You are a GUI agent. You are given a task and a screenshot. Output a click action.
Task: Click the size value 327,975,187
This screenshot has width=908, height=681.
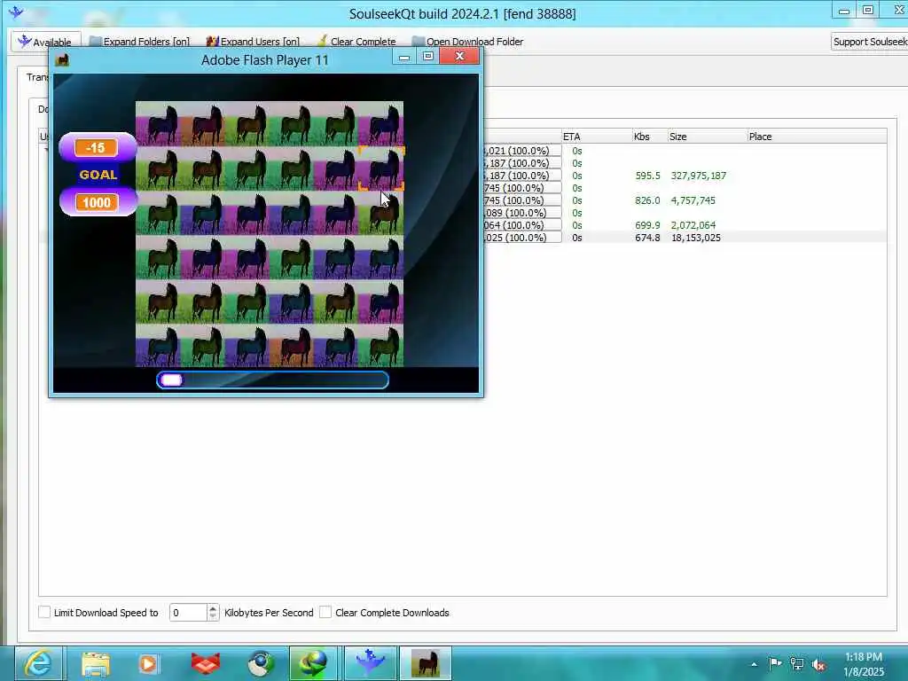(699, 176)
